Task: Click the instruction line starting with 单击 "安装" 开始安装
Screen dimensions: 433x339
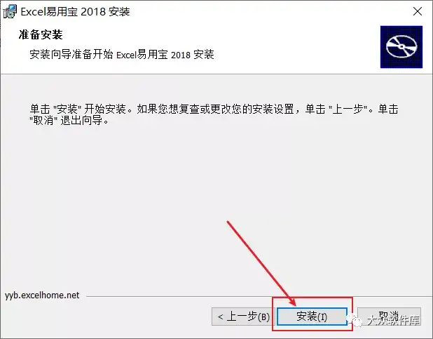Action: pos(214,109)
